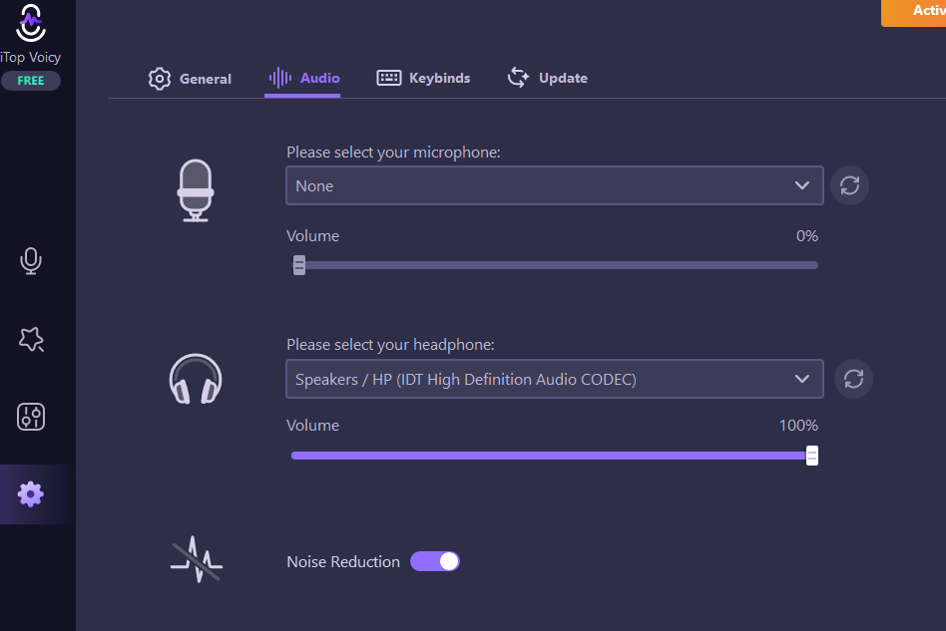Toggle the noise waveform icon near Noise Reduction
The height and width of the screenshot is (631, 946).
(196, 559)
